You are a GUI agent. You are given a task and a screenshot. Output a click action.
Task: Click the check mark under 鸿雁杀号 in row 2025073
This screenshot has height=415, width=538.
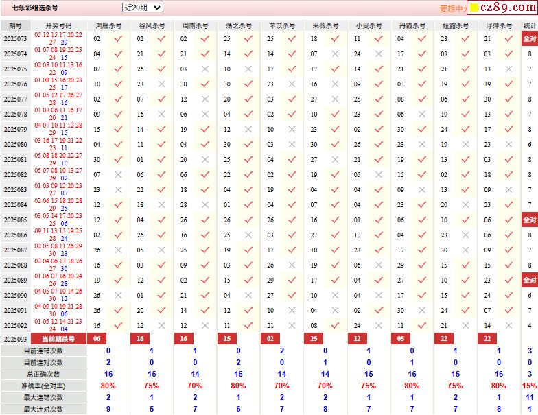[118, 38]
